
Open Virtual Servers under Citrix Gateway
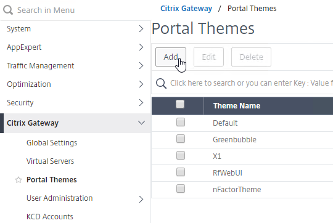(50, 161)
